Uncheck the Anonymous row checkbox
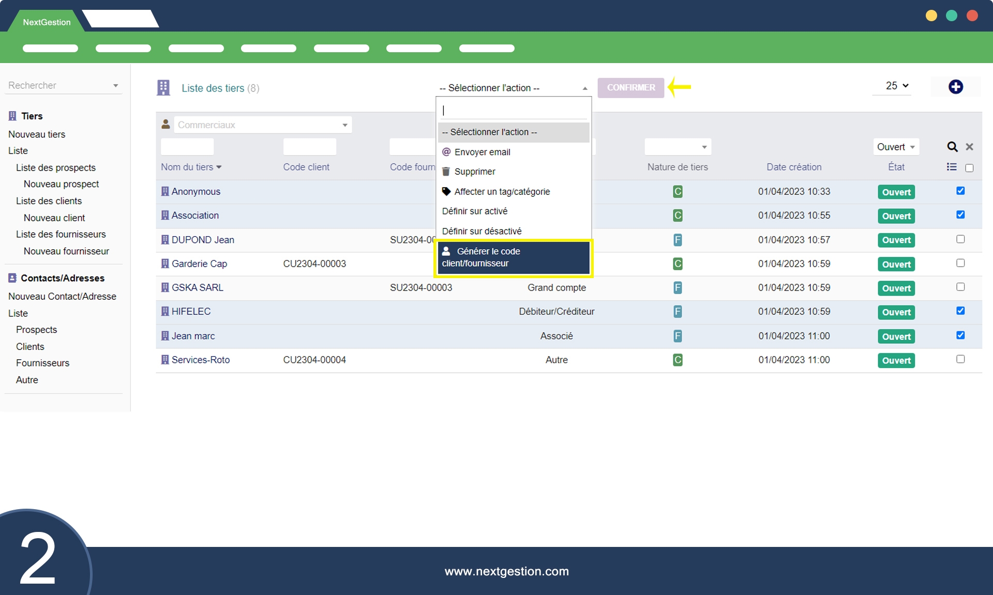 (x=960, y=191)
